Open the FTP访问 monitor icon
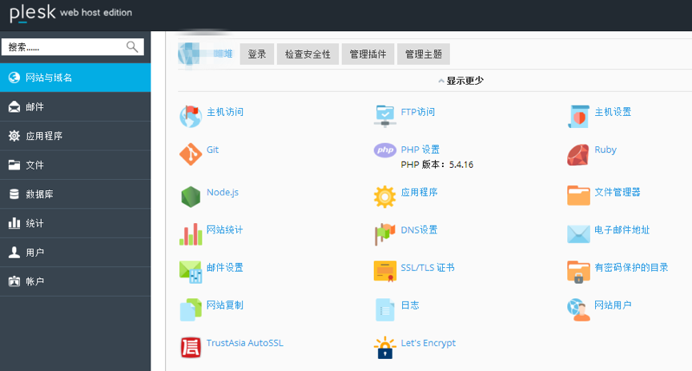This screenshot has height=371, width=692. (384, 116)
